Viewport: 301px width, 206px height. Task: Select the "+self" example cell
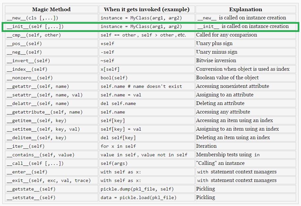(107, 43)
